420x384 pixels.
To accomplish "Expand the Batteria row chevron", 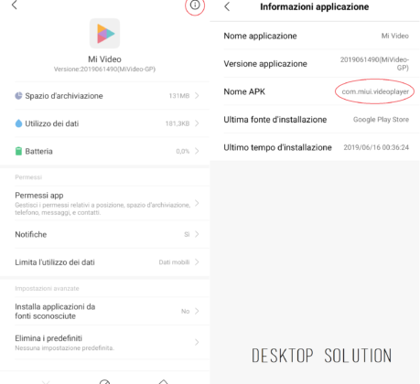I will tap(197, 151).
